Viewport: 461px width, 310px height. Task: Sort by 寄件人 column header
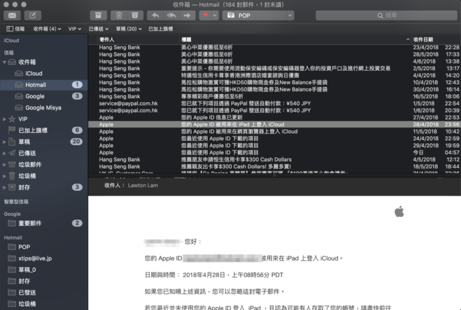(x=138, y=39)
